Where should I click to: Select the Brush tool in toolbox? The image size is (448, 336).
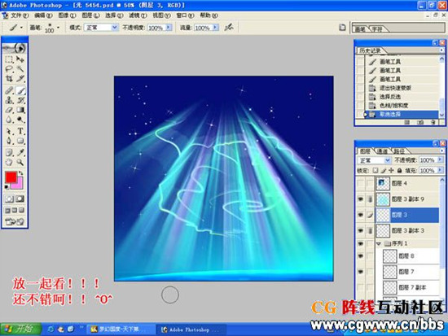20,91
